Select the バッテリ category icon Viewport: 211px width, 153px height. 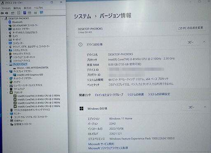11,82
